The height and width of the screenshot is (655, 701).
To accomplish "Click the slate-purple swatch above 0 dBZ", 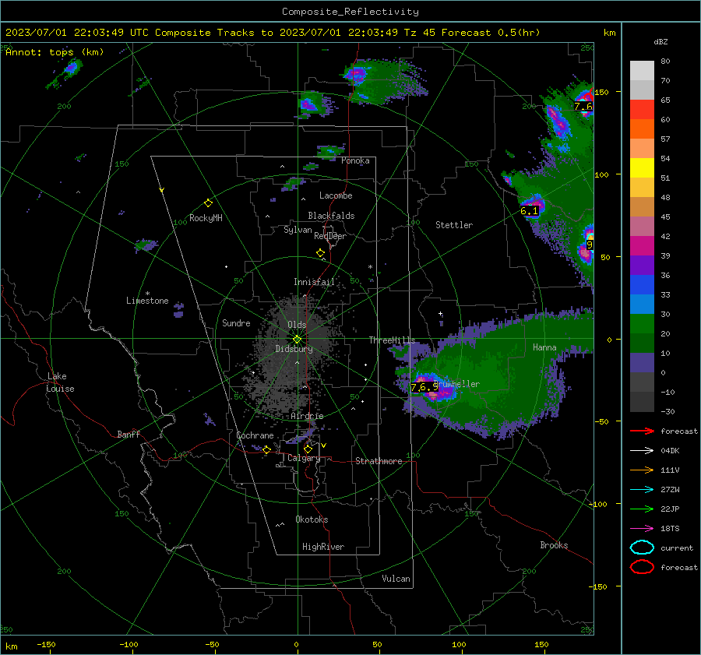I will (642, 363).
